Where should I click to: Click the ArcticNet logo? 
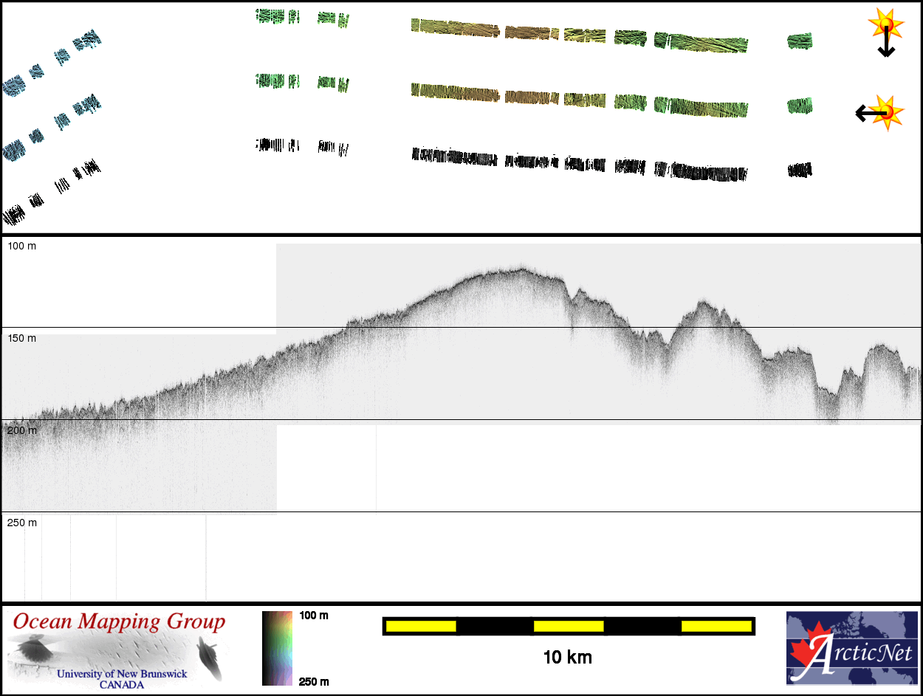coord(851,648)
